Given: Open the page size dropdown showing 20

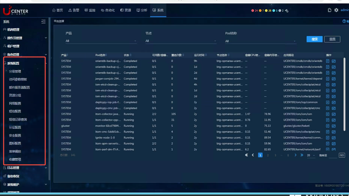Looking at the screenshot, I should point(311,155).
